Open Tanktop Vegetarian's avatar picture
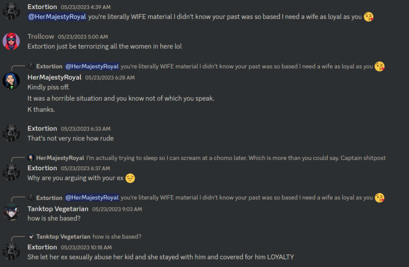 point(11,212)
